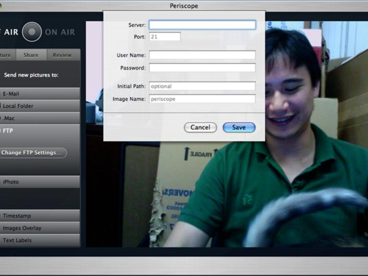Select the Local Folder destination row

click(x=40, y=106)
